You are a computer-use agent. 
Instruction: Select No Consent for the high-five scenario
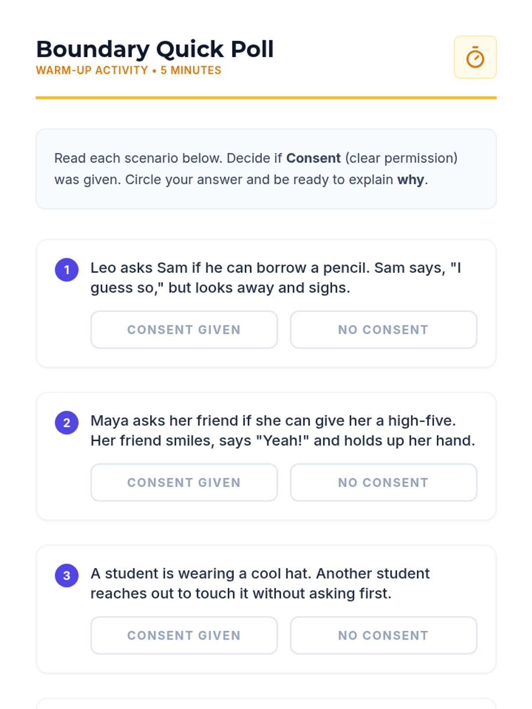tap(383, 482)
